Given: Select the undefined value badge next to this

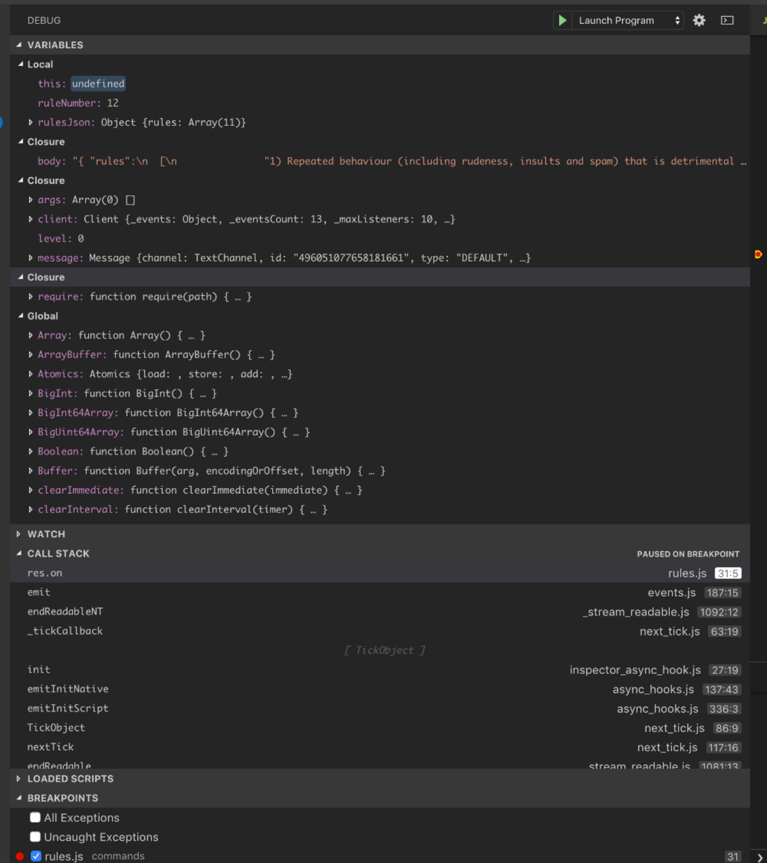Looking at the screenshot, I should [x=97, y=84].
